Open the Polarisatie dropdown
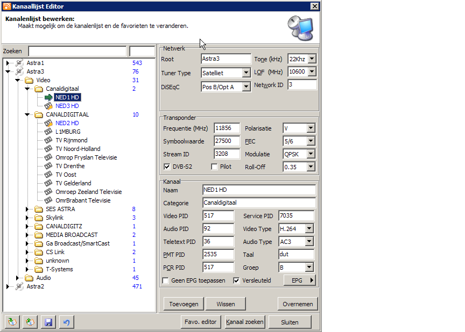The width and height of the screenshot is (465, 332). 311,128
